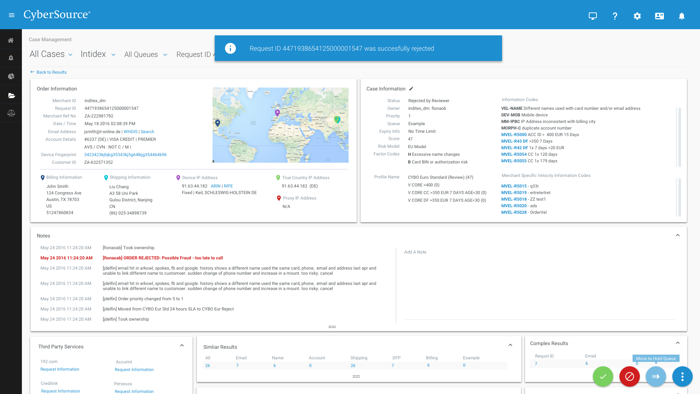700x394 pixels.
Task: Click Search link next to email address
Action: pos(147,132)
